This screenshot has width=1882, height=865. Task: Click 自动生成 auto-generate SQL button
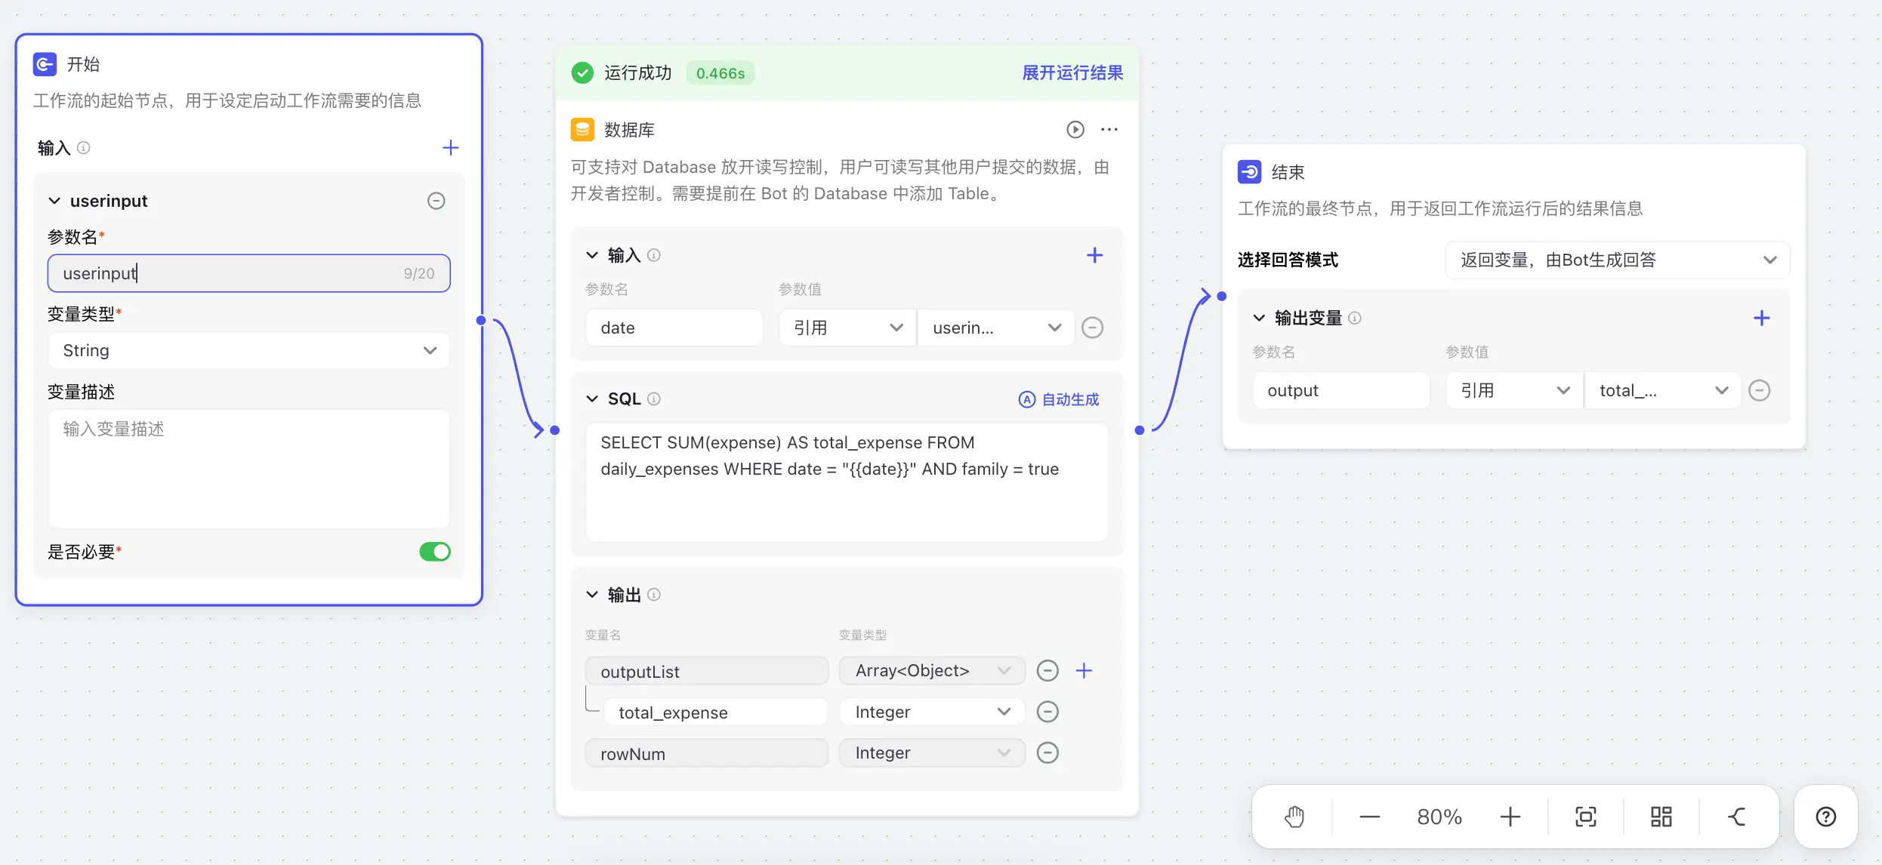click(x=1059, y=399)
